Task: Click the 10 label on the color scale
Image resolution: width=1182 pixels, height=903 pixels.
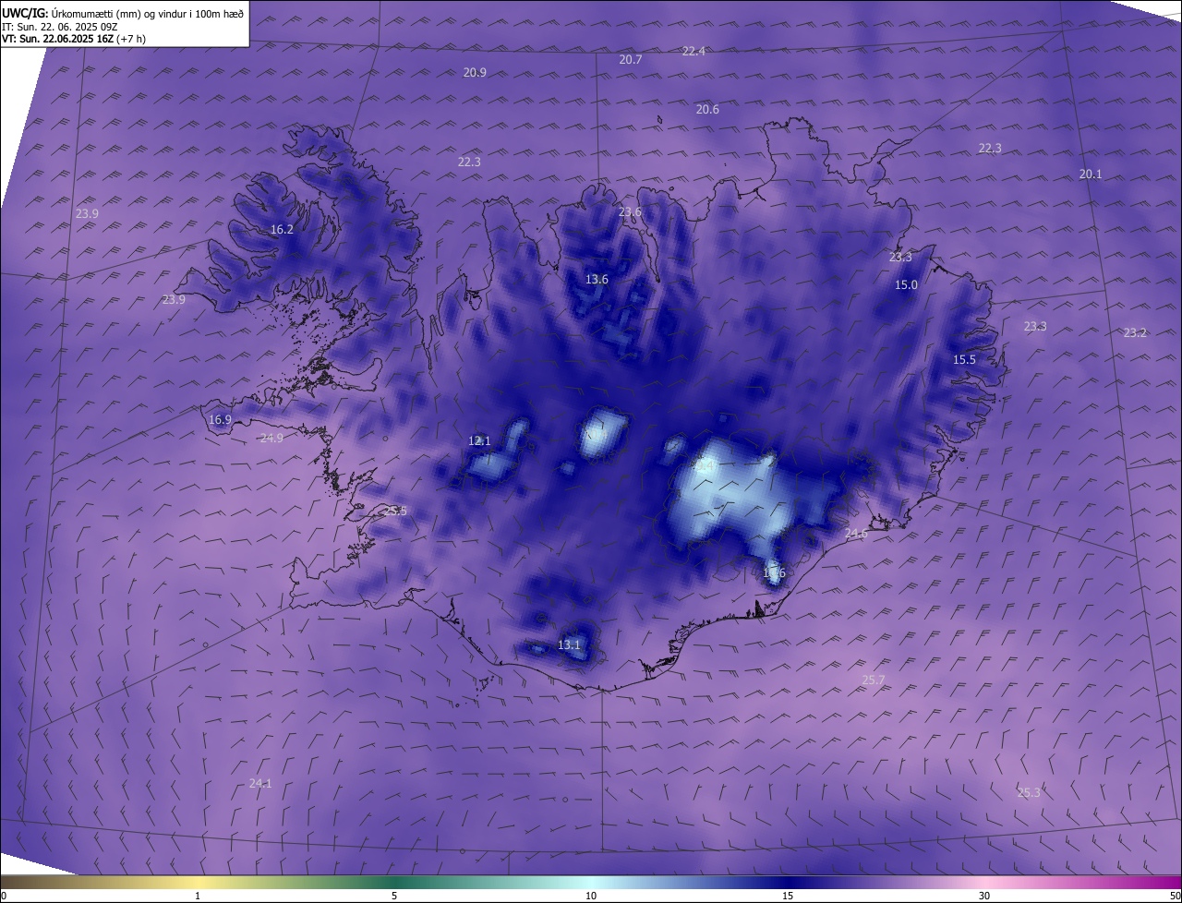Action: [x=591, y=896]
